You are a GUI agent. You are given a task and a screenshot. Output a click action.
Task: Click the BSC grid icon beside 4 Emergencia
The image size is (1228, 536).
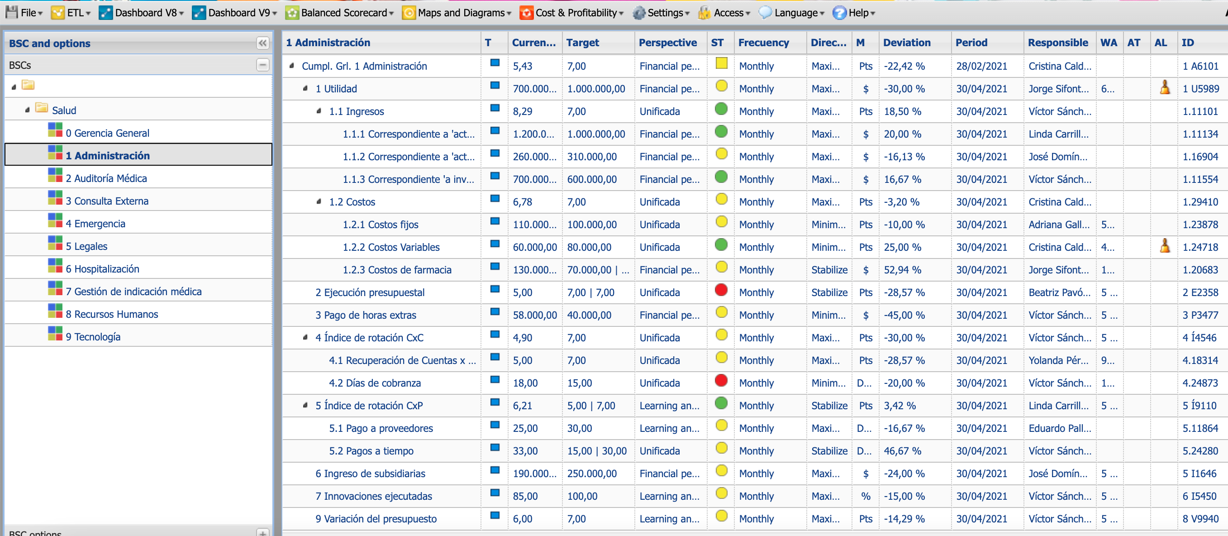pyautogui.click(x=55, y=221)
